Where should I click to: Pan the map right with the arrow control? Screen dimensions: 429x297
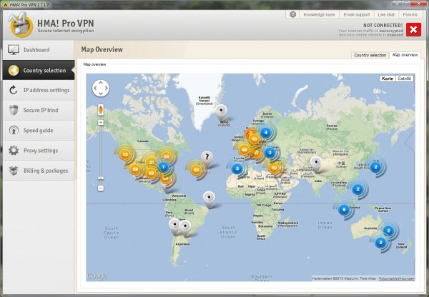coord(107,88)
